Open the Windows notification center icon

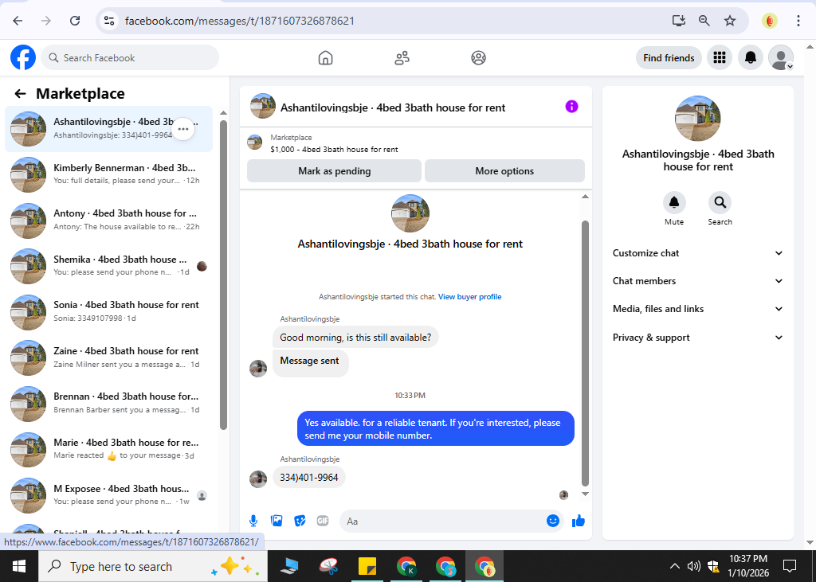tap(790, 566)
